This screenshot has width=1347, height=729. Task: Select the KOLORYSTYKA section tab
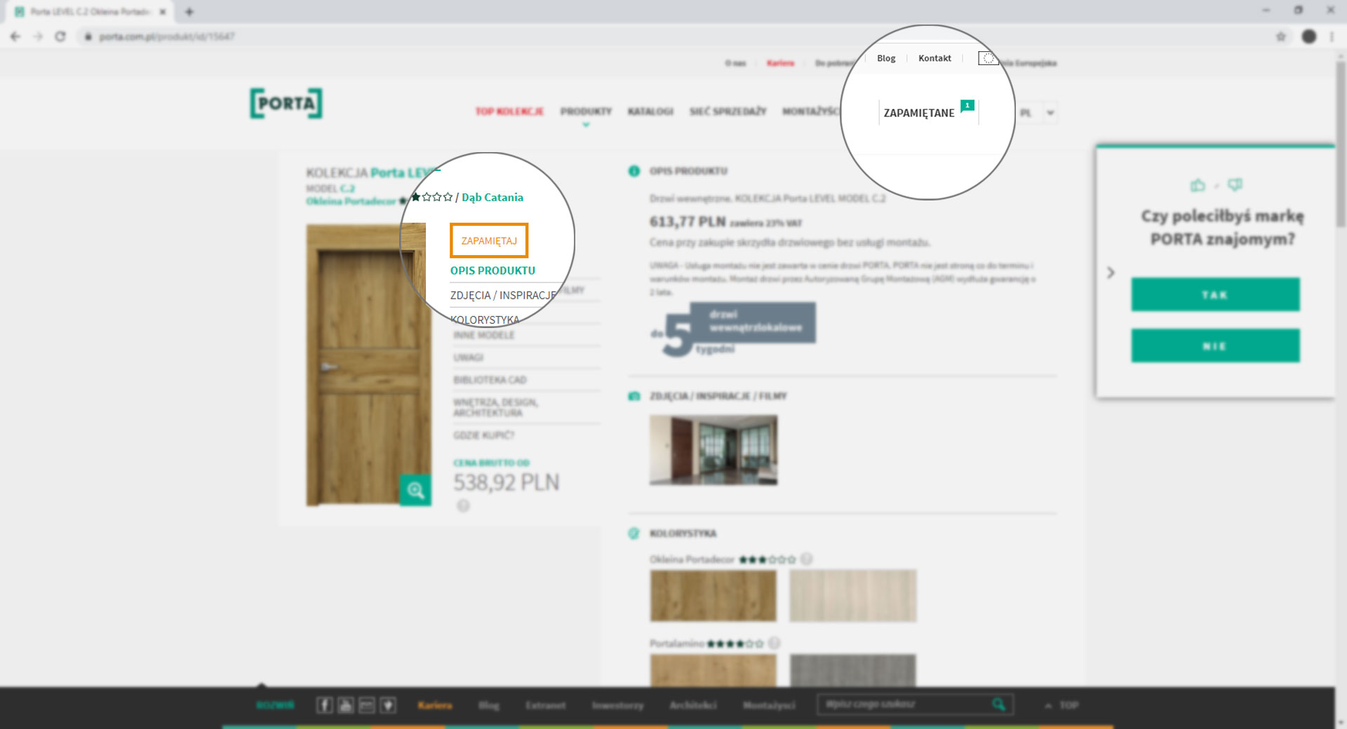pos(485,320)
